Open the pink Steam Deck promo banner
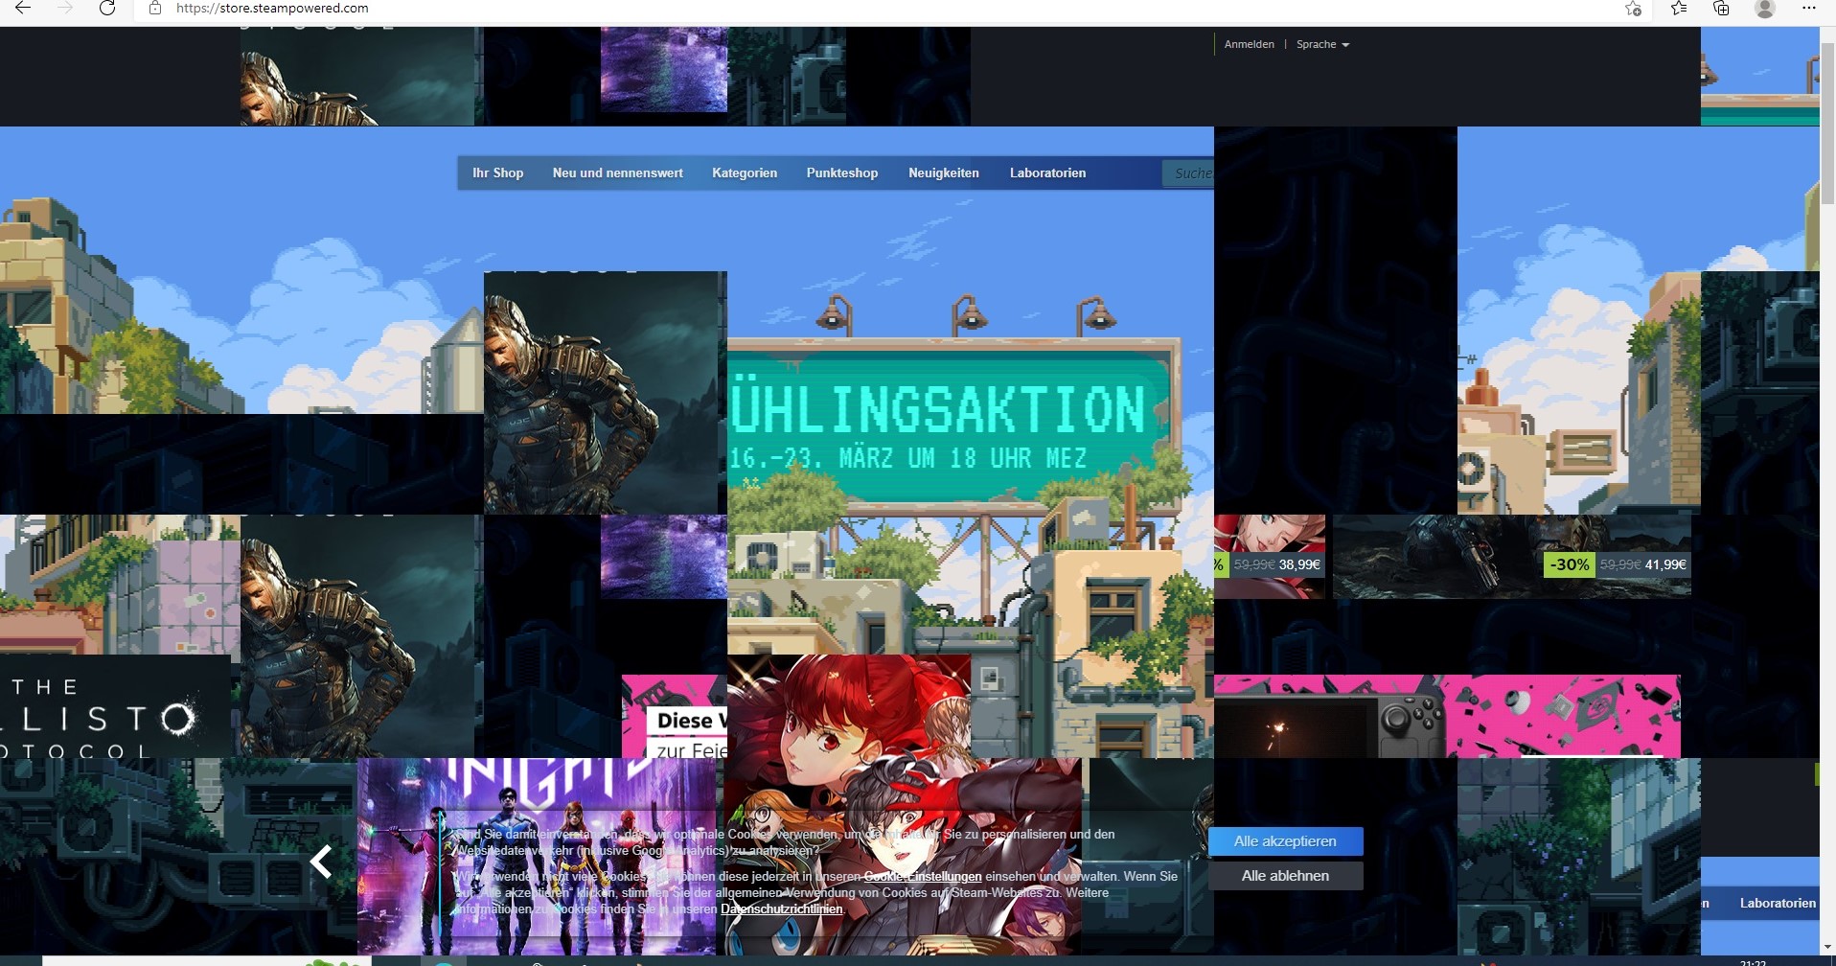Image resolution: width=1836 pixels, height=966 pixels. (x=1447, y=716)
